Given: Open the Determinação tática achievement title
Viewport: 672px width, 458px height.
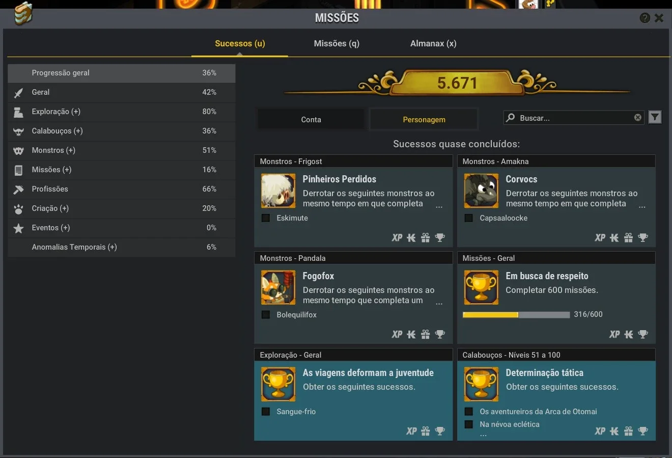Looking at the screenshot, I should click(x=545, y=373).
